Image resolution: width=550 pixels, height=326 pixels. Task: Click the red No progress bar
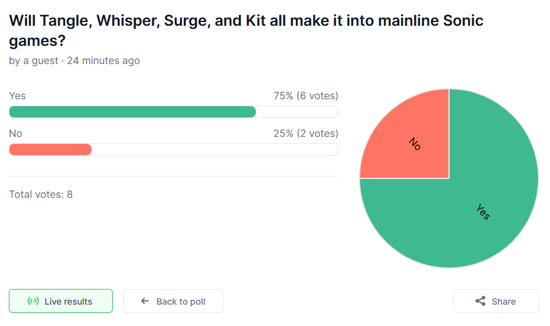(50, 149)
